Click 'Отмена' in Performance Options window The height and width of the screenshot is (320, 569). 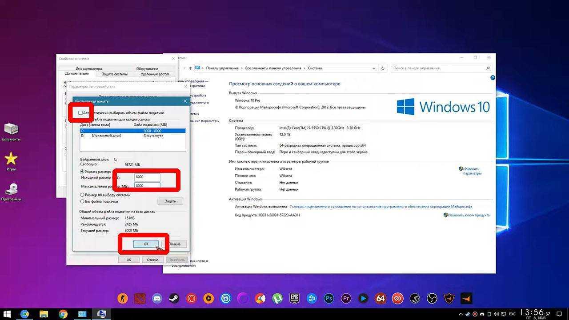(x=152, y=260)
